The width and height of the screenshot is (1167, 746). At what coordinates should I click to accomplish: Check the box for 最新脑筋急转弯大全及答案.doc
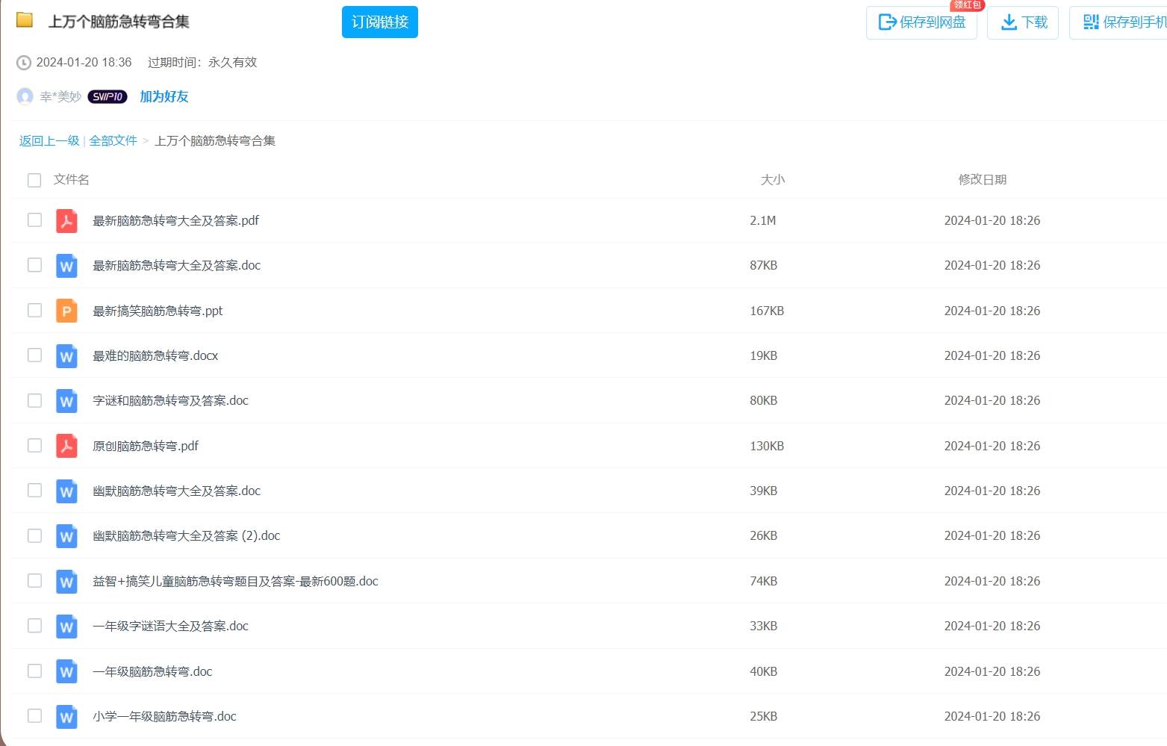[34, 265]
